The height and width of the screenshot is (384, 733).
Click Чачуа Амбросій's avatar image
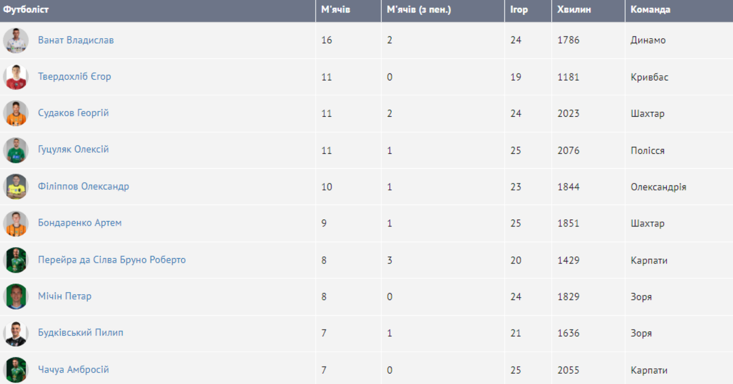pos(16,369)
